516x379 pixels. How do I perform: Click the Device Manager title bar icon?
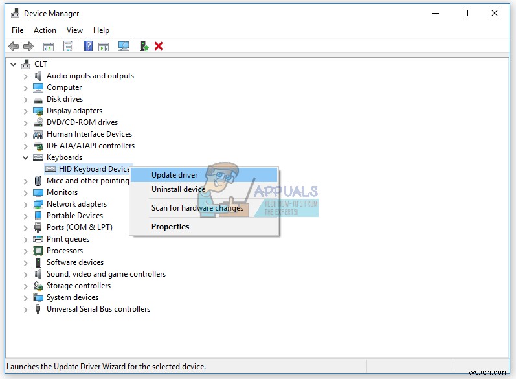(x=15, y=14)
